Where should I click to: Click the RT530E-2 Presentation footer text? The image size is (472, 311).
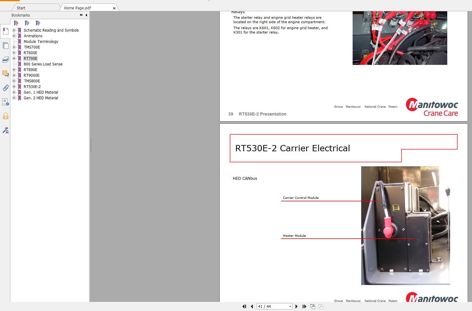tap(263, 114)
